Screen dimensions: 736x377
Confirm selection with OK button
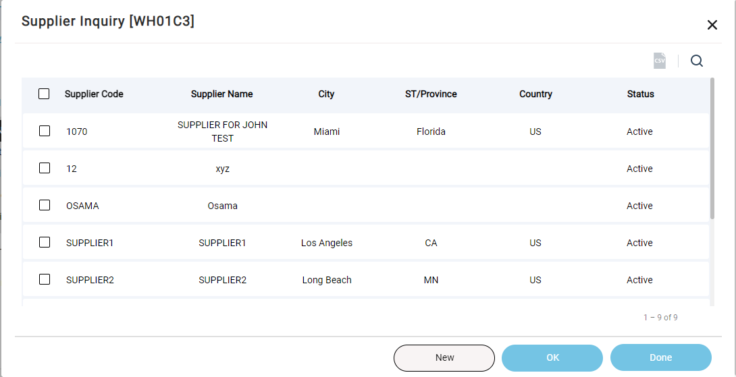pos(552,357)
